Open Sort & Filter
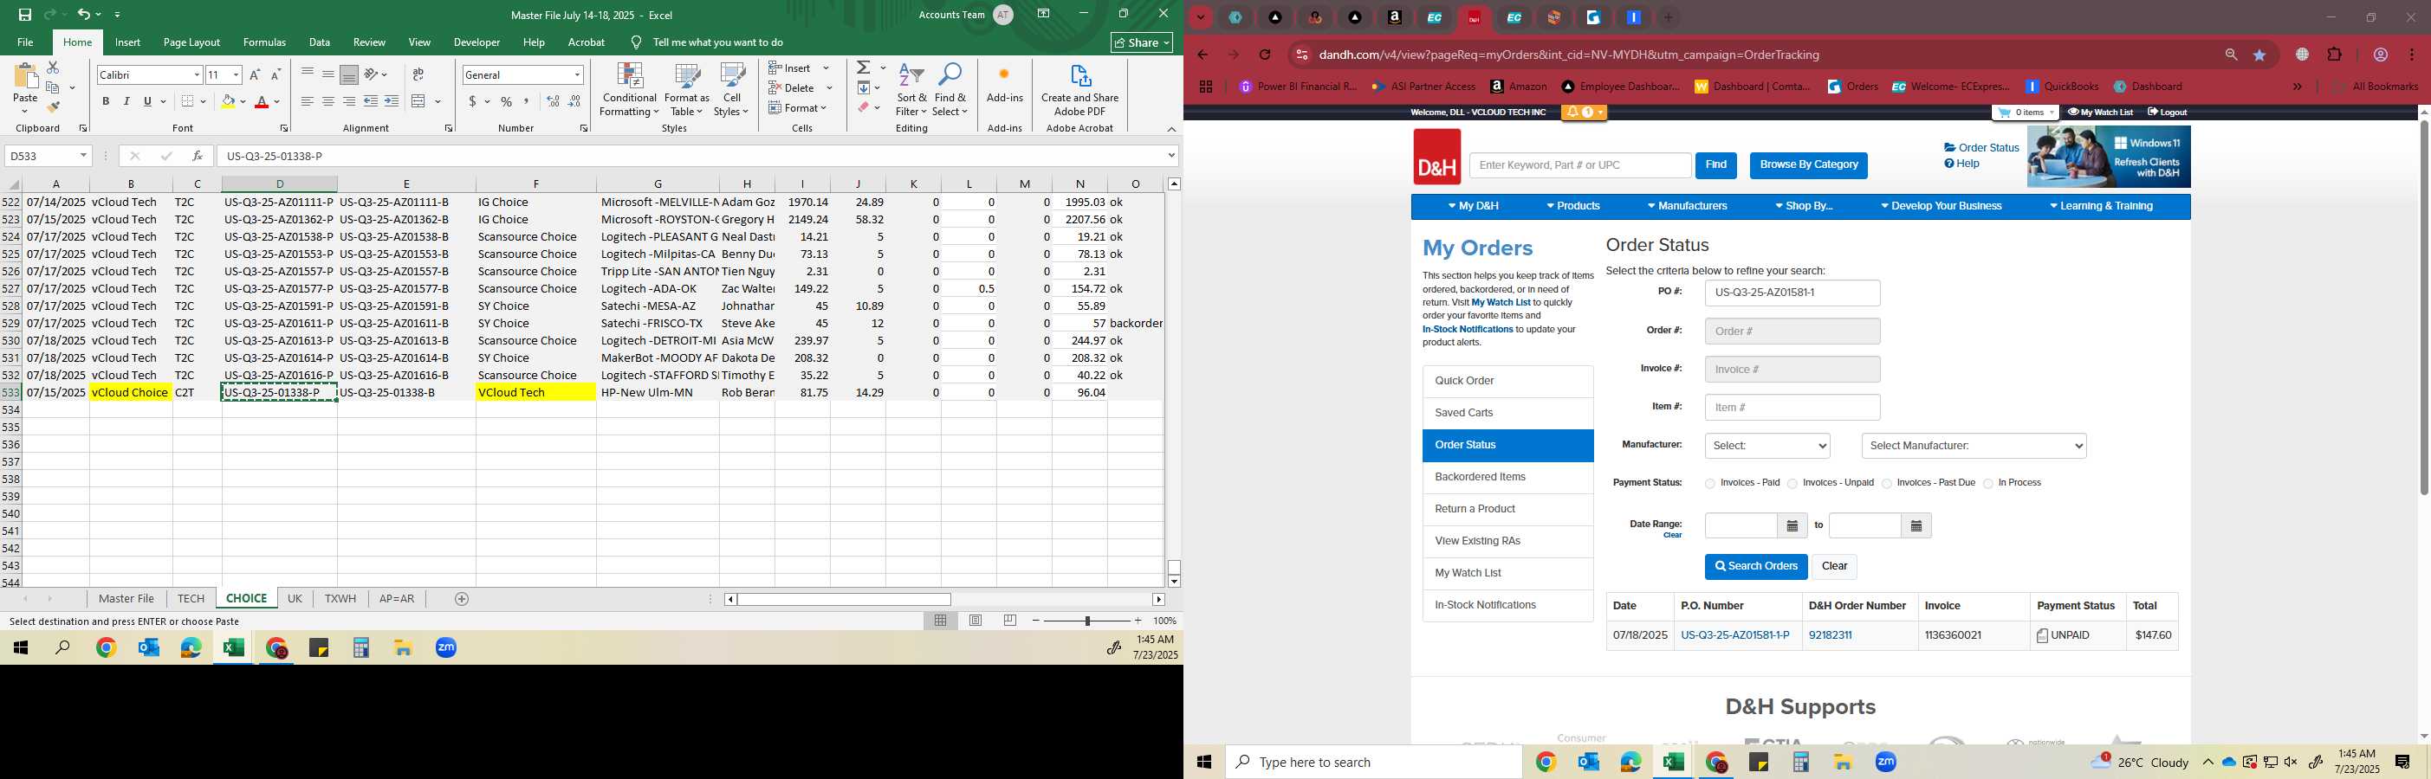 (911, 91)
